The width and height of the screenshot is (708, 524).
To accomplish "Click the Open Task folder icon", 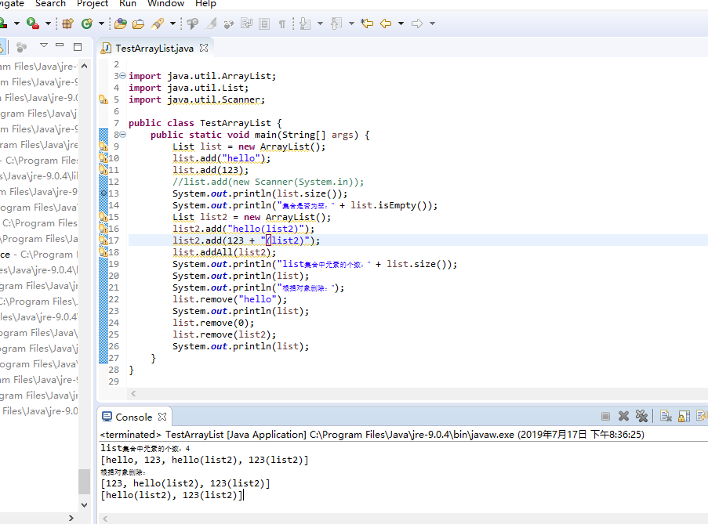I will tap(138, 23).
